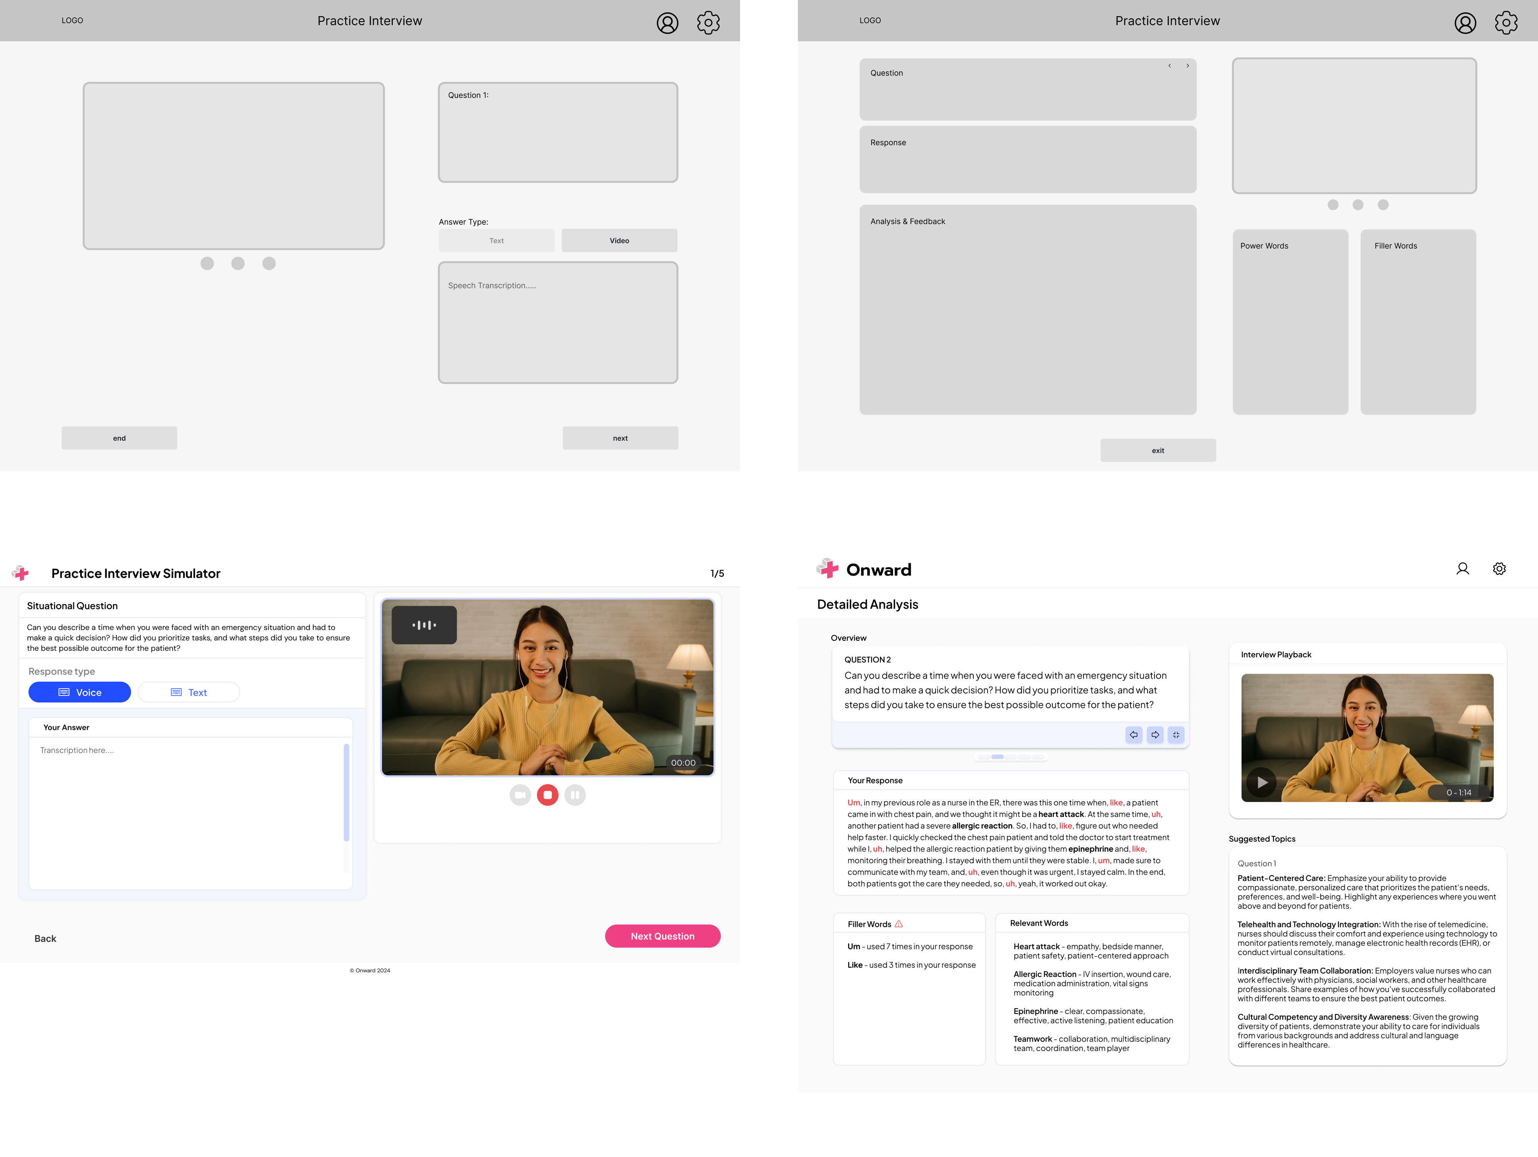This screenshot has height=1157, width=1538.
Task: Select Text response type
Action: [x=188, y=692]
